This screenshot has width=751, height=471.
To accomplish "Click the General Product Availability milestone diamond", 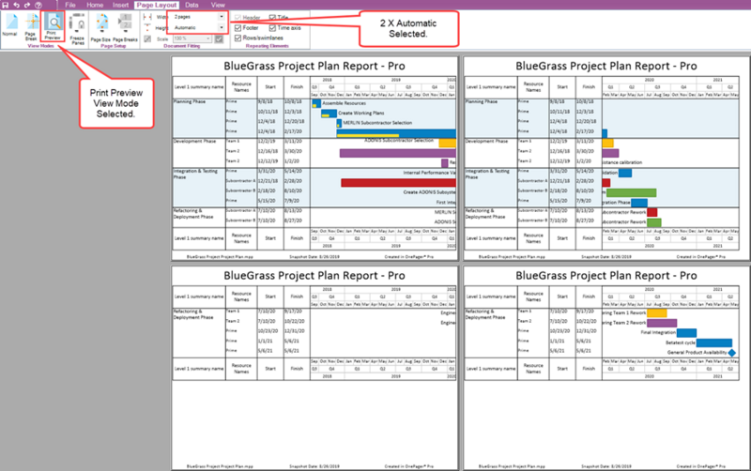I will point(731,353).
